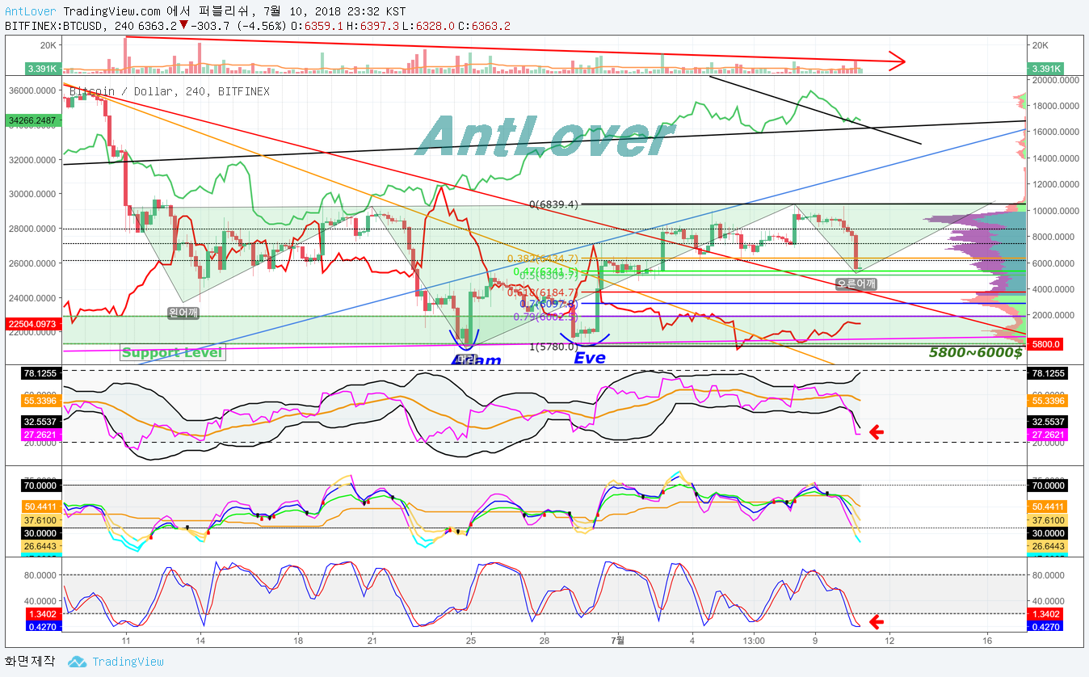
Task: Click the red arrow beside the stochastic pane
Action: tap(876, 621)
